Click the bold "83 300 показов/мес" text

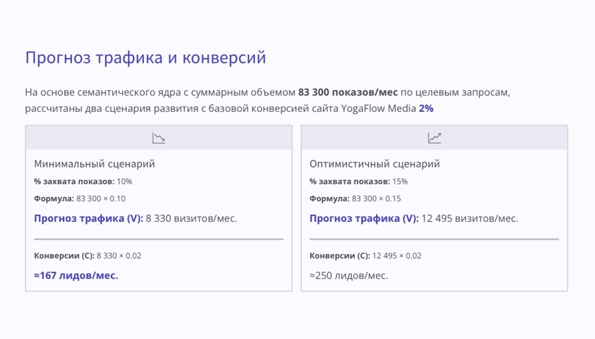point(348,92)
